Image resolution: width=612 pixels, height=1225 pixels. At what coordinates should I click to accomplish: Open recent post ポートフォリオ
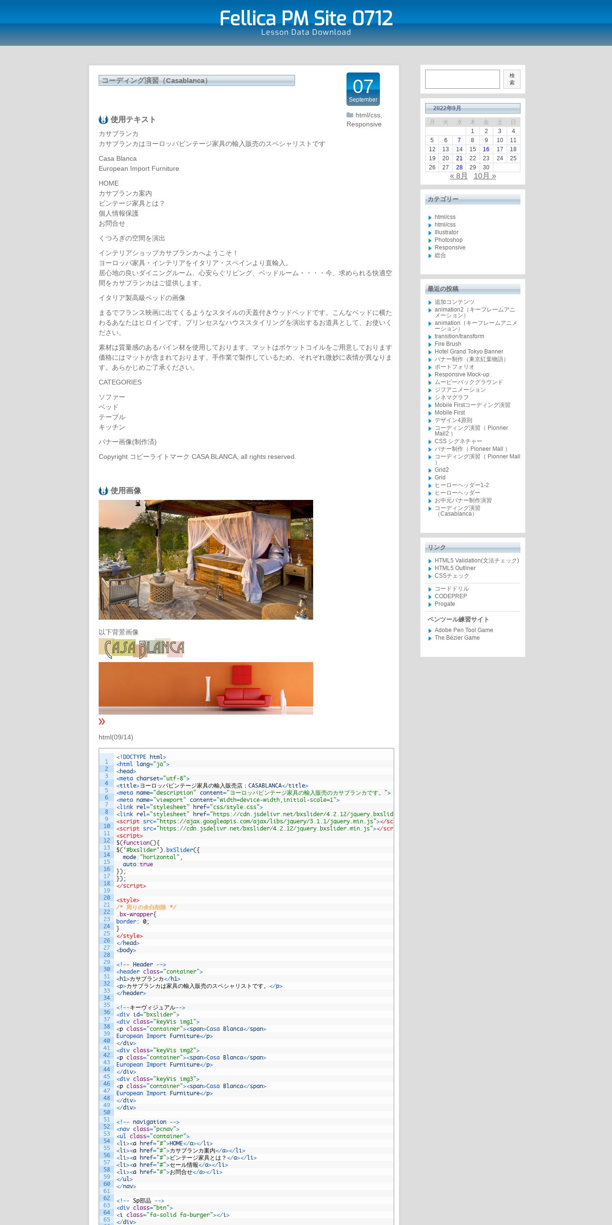point(455,367)
